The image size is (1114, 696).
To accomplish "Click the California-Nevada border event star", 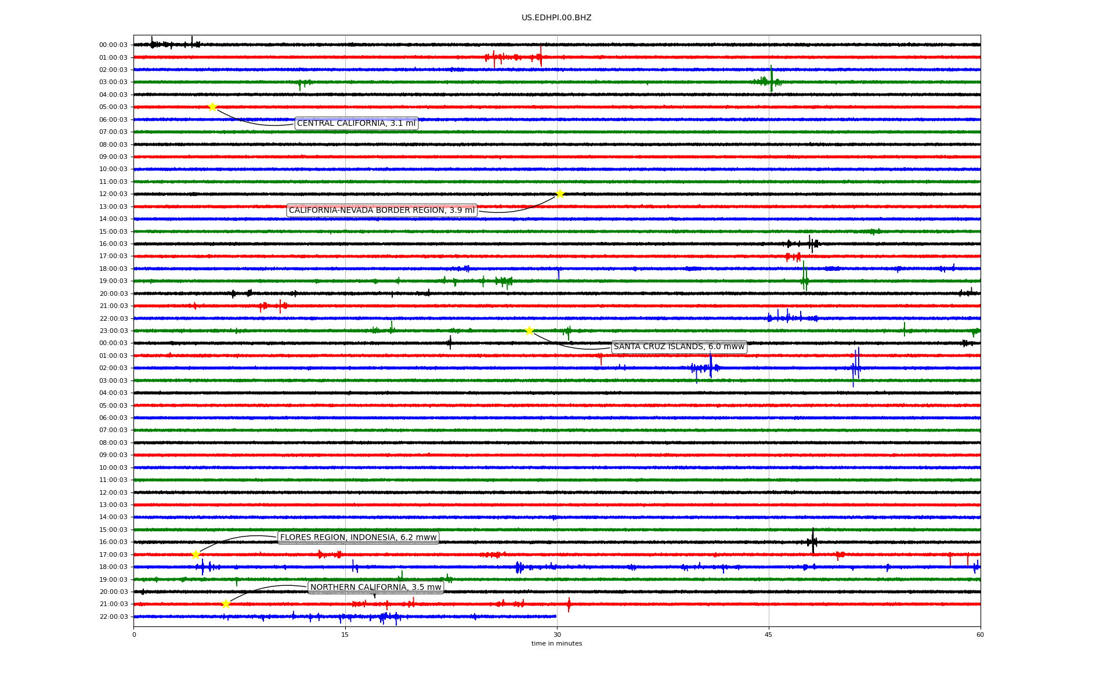I will [560, 194].
